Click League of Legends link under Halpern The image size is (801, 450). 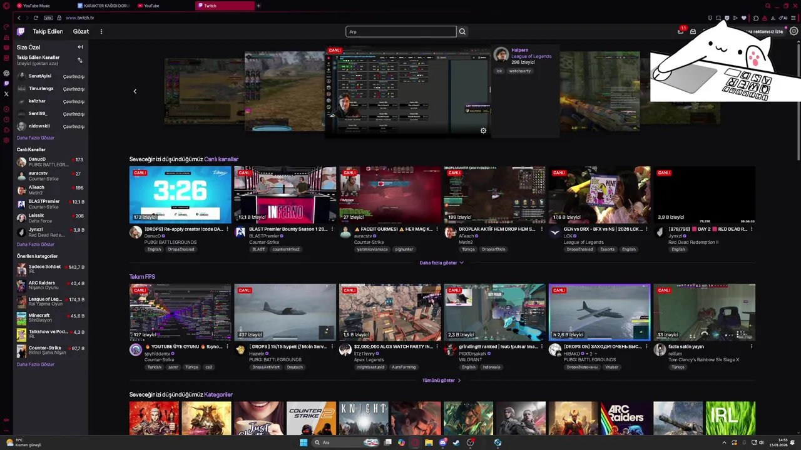(x=531, y=56)
